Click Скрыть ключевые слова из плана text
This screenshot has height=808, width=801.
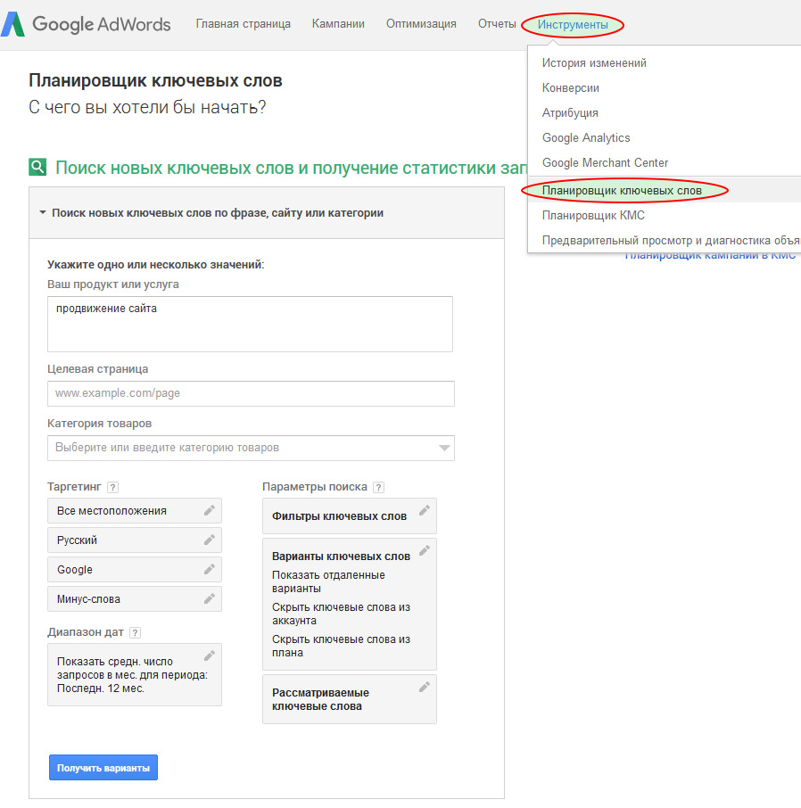[x=342, y=646]
